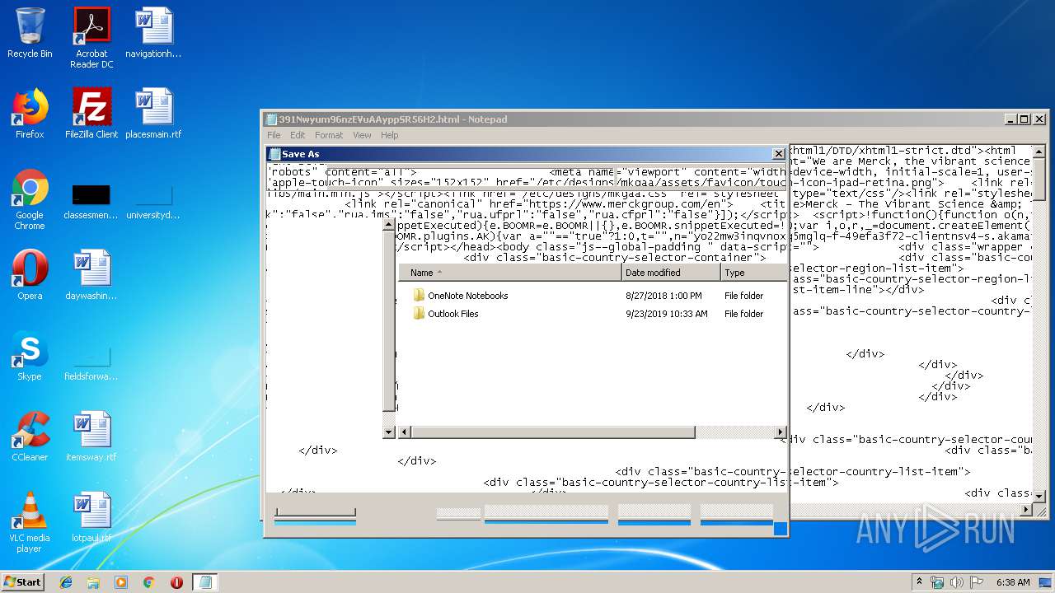Click the file list scroll left arrow
The image size is (1055, 593).
coord(403,432)
